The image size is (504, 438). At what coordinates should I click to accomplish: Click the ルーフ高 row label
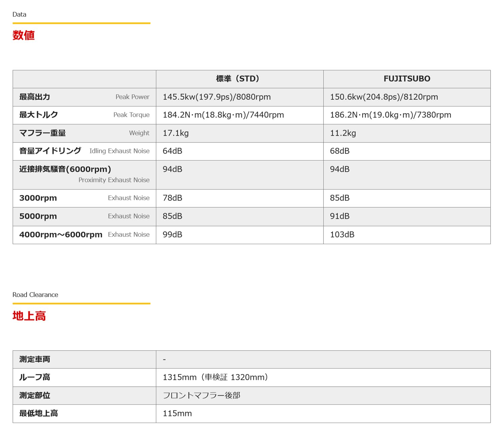point(35,377)
